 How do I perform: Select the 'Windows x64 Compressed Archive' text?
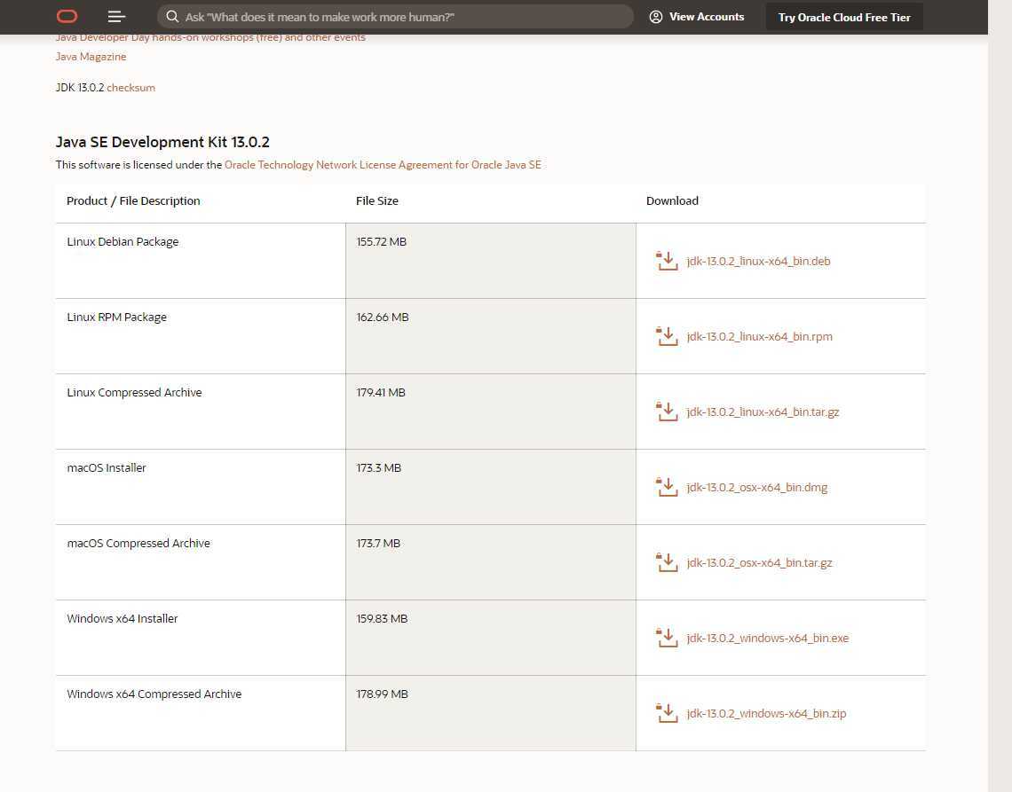(154, 694)
